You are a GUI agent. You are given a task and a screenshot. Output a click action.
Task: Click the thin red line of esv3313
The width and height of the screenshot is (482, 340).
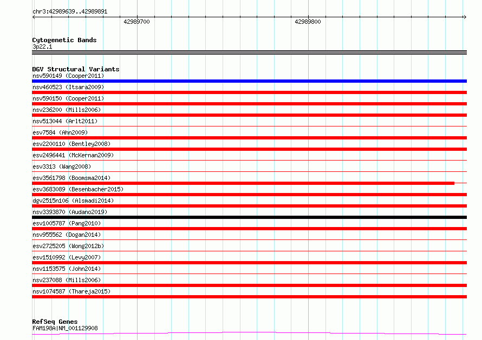click(x=249, y=171)
